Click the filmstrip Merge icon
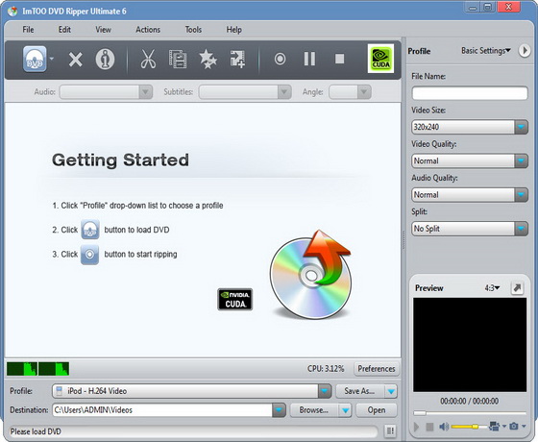Image resolution: width=538 pixels, height=442 pixels. [178, 59]
